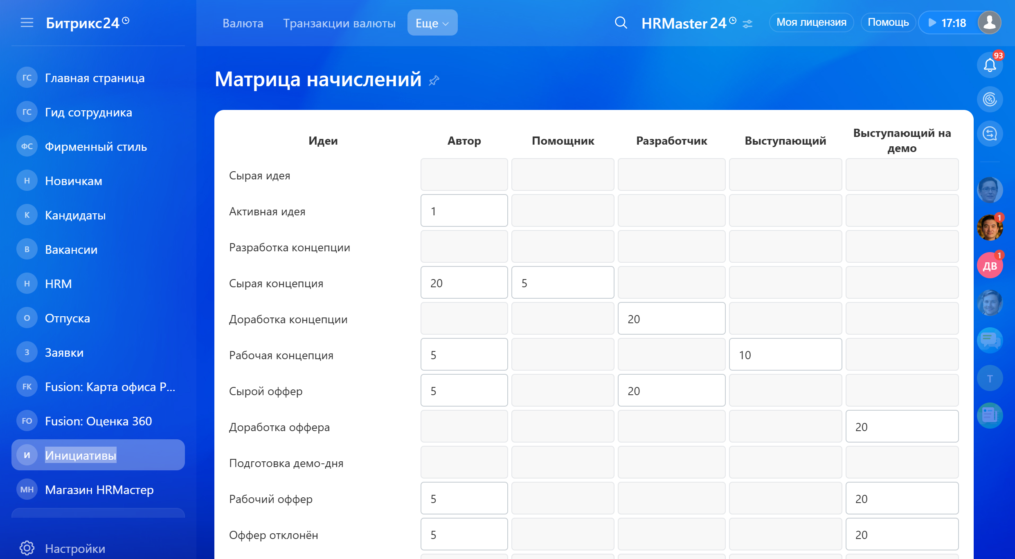This screenshot has height=559, width=1015.
Task: Open the hamburger menu icon
Action: 27,23
